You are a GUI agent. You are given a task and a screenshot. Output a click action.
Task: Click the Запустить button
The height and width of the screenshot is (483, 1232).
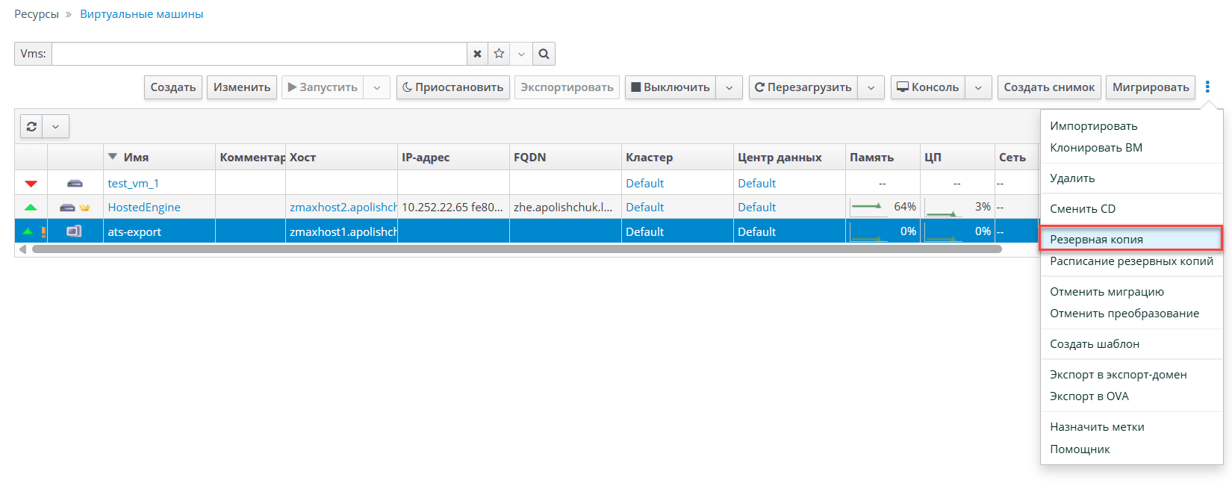pyautogui.click(x=323, y=87)
